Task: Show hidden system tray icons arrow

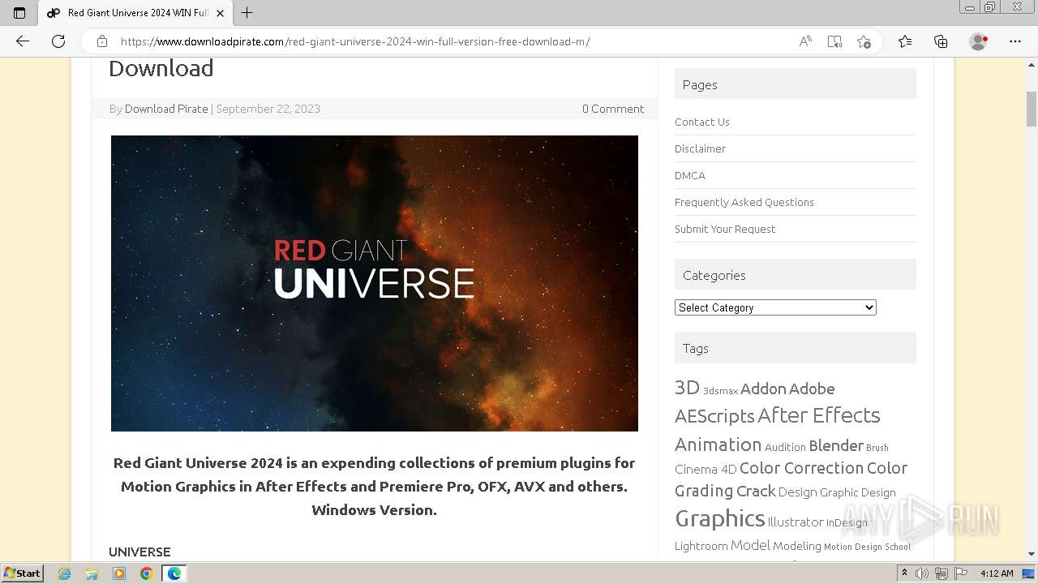Action: click(905, 573)
